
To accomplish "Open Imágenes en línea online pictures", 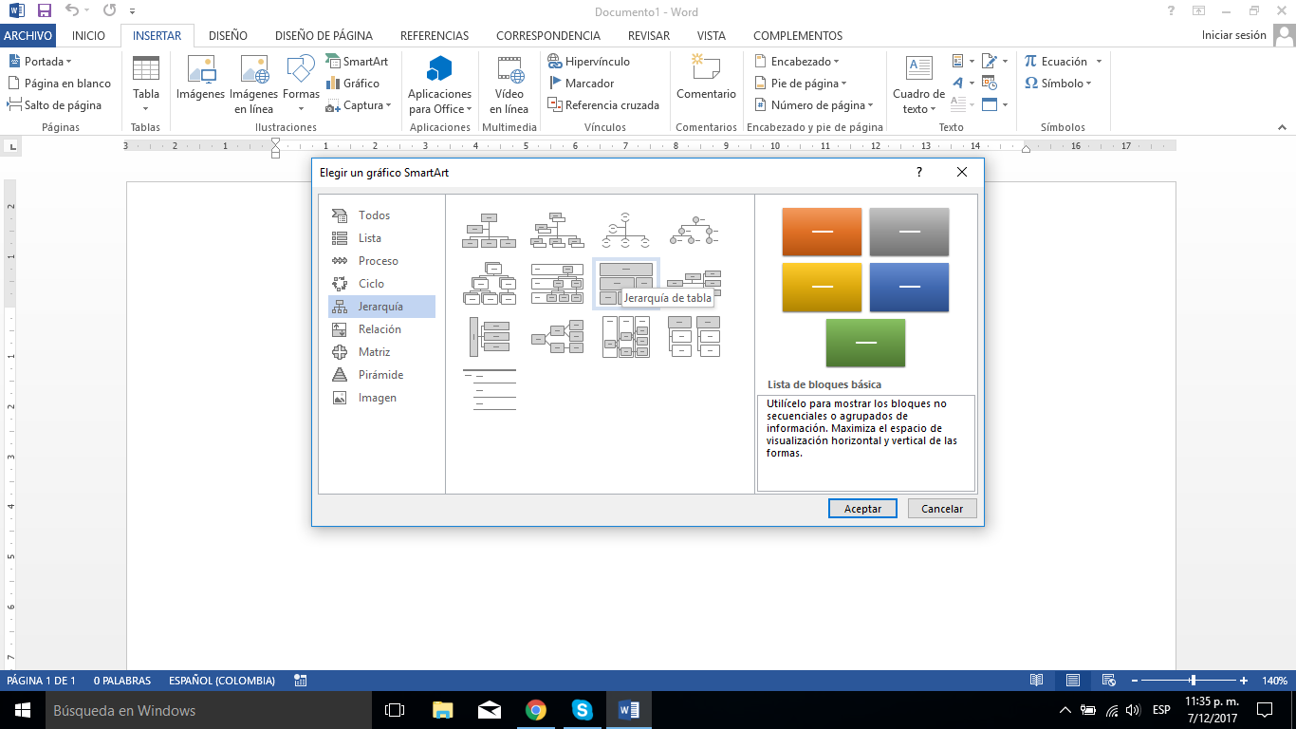I will pyautogui.click(x=253, y=84).
